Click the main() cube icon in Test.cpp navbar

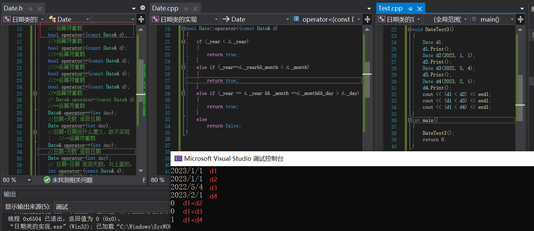[474, 19]
